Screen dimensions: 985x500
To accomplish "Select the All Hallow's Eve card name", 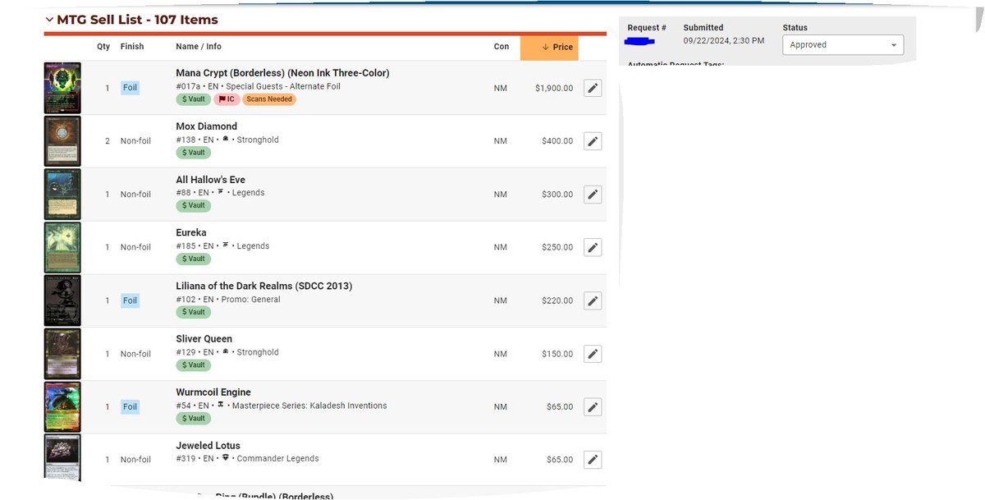I will (210, 180).
